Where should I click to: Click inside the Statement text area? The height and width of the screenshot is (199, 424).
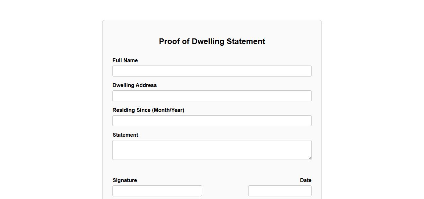coord(212,150)
